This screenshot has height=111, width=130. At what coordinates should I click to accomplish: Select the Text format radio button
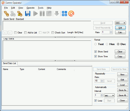[x=95, y=44]
